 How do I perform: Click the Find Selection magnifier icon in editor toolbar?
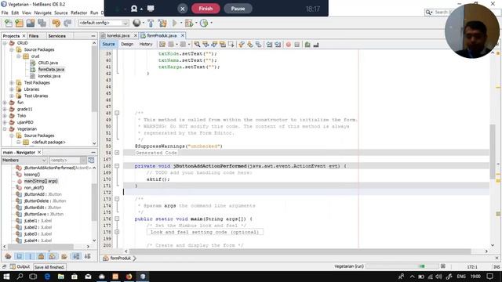pyautogui.click(x=197, y=45)
